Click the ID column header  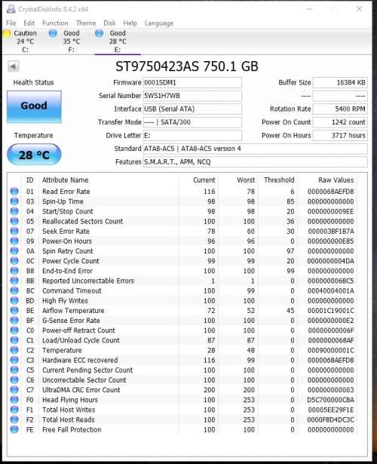point(30,180)
